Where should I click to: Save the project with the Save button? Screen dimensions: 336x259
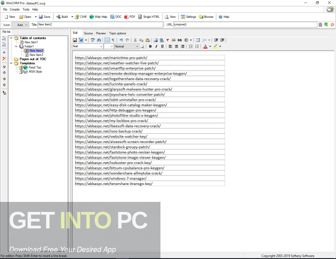point(45,17)
